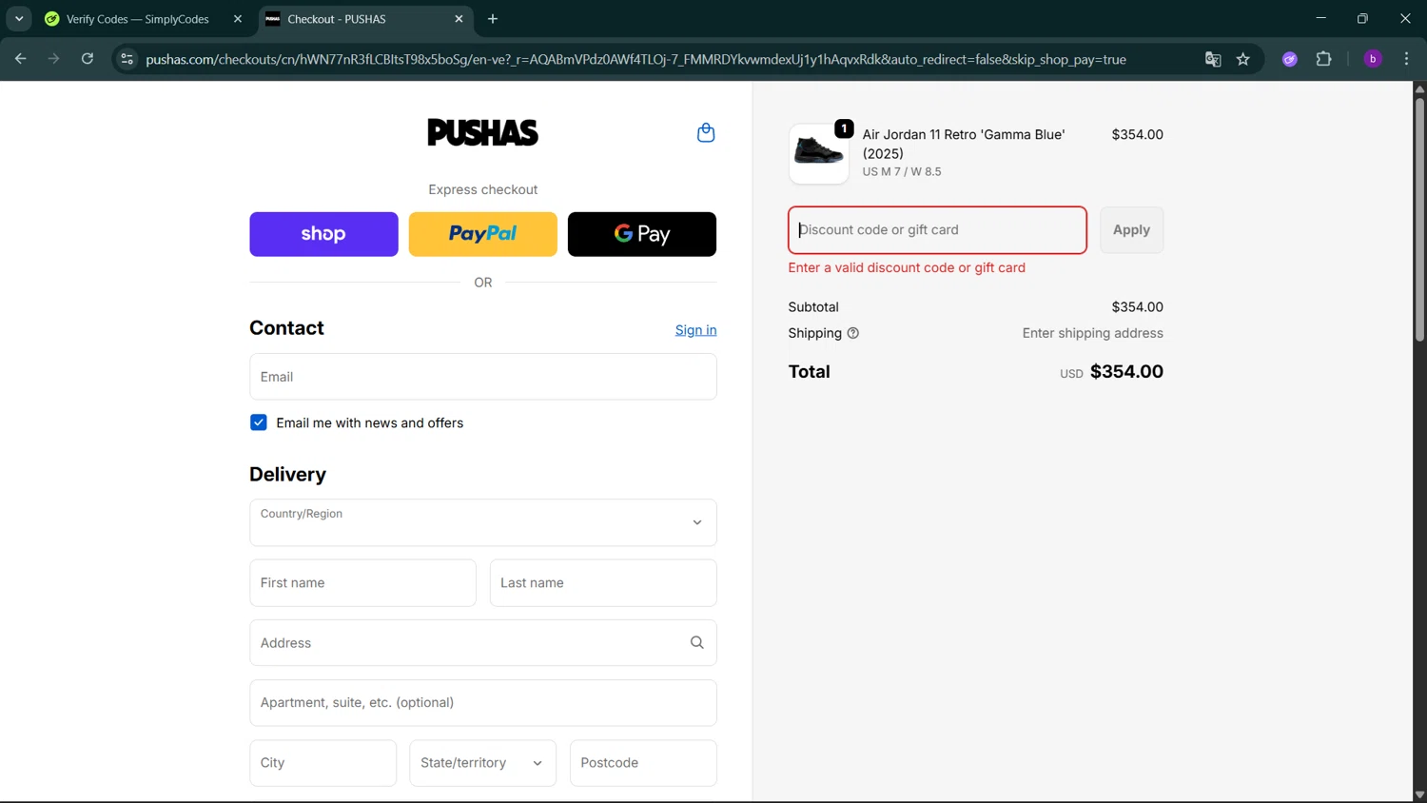The image size is (1427, 803).
Task: Uncheck Email me with news and offers
Action: click(x=259, y=422)
